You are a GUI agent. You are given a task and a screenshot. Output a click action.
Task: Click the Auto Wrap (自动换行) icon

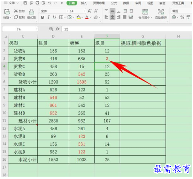[161, 12]
